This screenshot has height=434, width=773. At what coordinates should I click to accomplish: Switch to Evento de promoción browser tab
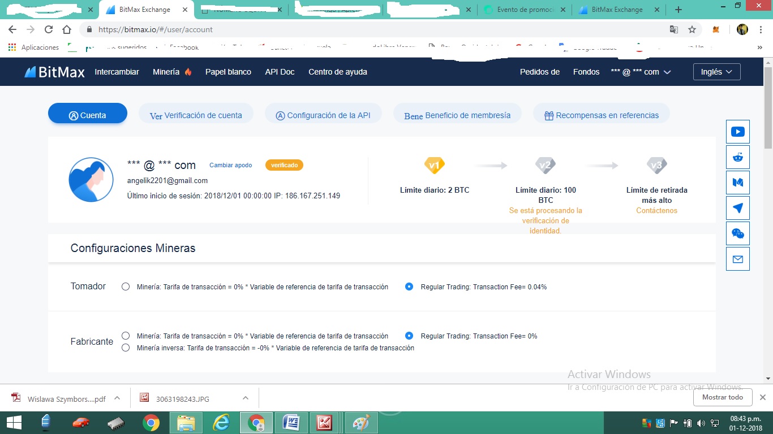525,10
